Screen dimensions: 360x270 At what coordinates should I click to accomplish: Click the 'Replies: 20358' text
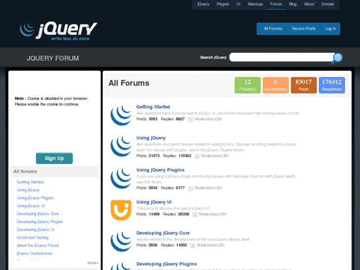coord(176,214)
